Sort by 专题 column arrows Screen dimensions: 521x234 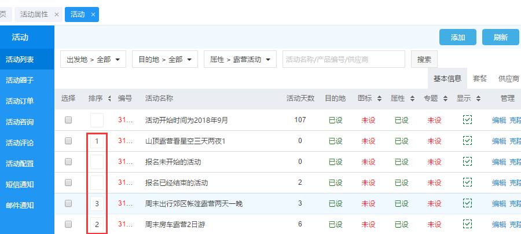(x=445, y=99)
